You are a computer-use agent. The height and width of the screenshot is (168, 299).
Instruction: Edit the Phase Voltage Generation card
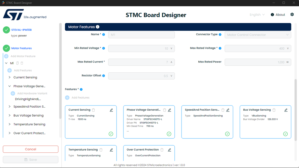(x=170, y=110)
